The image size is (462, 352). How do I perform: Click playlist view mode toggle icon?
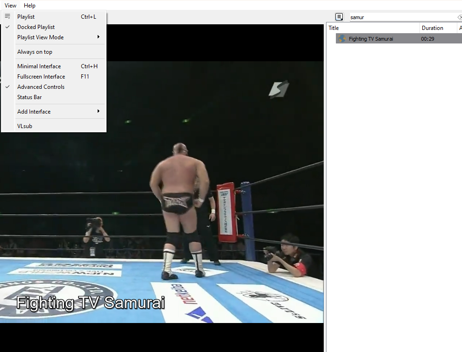pos(339,17)
